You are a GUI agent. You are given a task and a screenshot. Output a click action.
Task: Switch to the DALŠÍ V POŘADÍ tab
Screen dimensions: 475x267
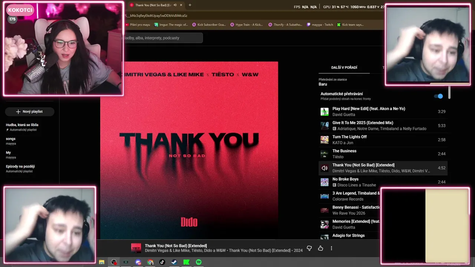coord(344,67)
